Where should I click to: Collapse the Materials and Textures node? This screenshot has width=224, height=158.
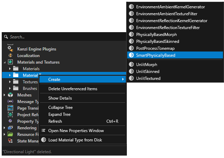pyautogui.click(x=4, y=62)
